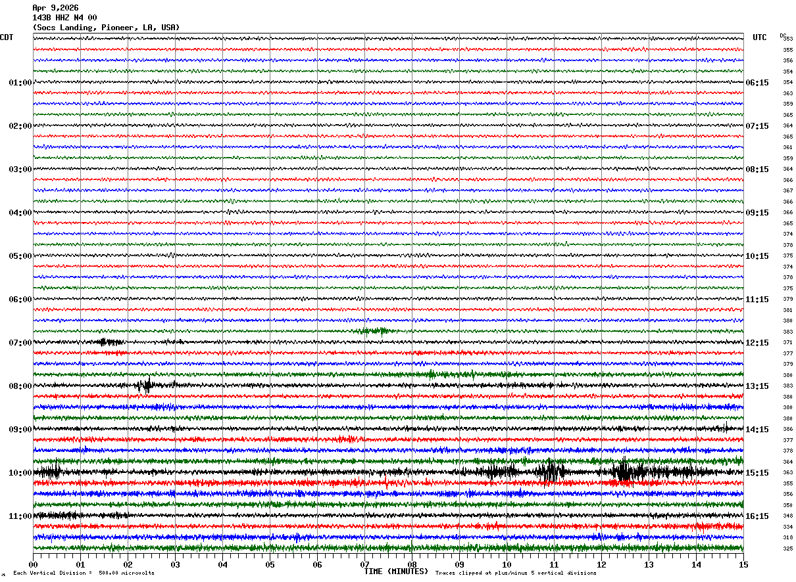The image size is (796, 582).
Task: Click the 'CDT' timezone header
Action: pos(7,37)
